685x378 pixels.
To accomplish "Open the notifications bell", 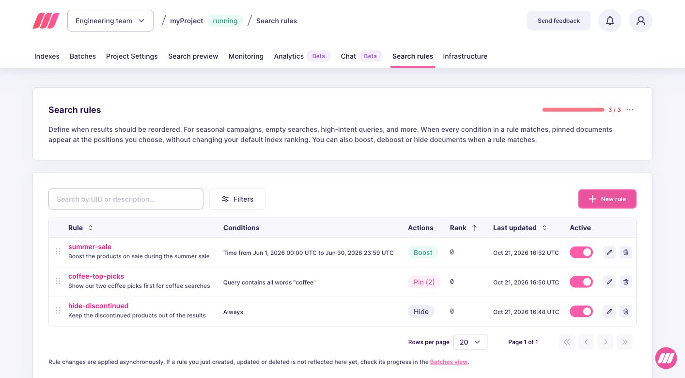I will [x=610, y=21].
